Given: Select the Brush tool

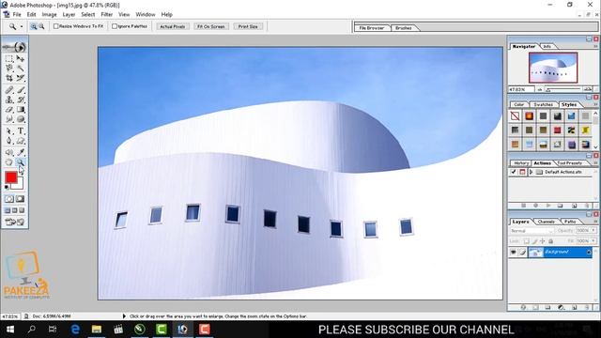Looking at the screenshot, I should [21, 90].
